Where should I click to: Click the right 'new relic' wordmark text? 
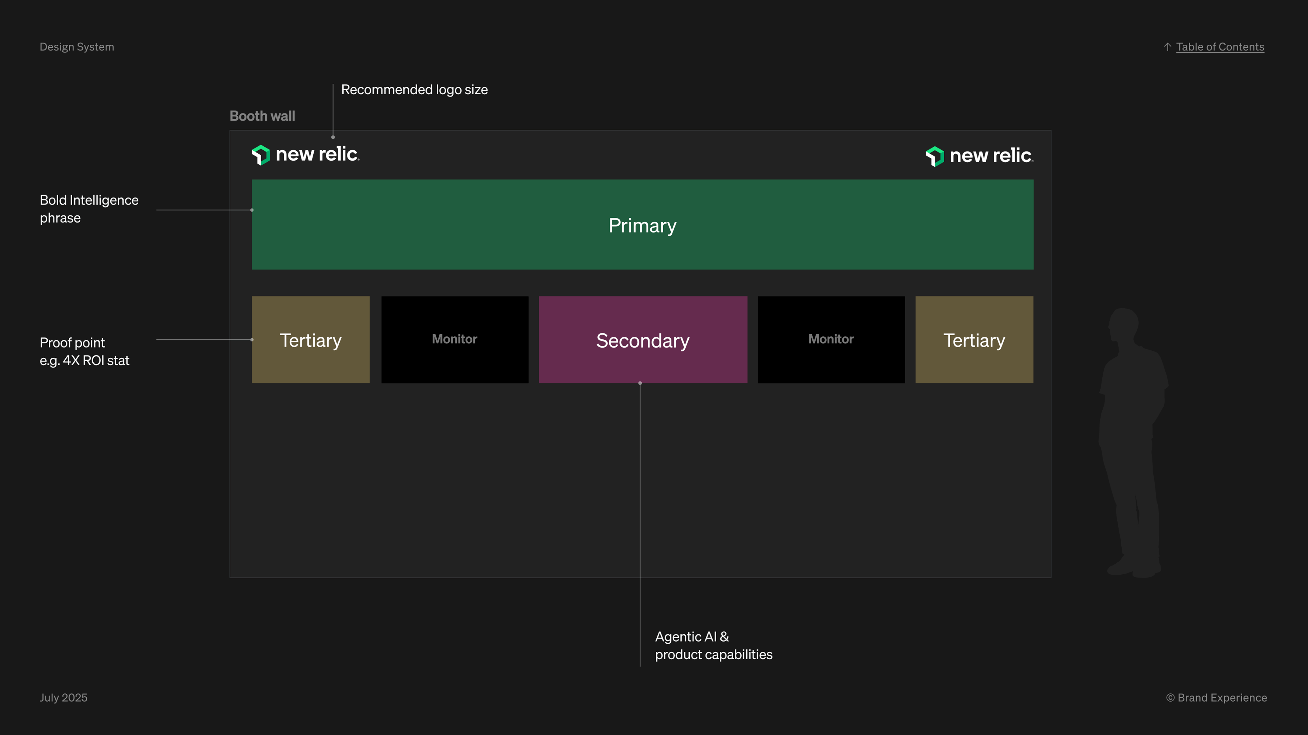991,156
